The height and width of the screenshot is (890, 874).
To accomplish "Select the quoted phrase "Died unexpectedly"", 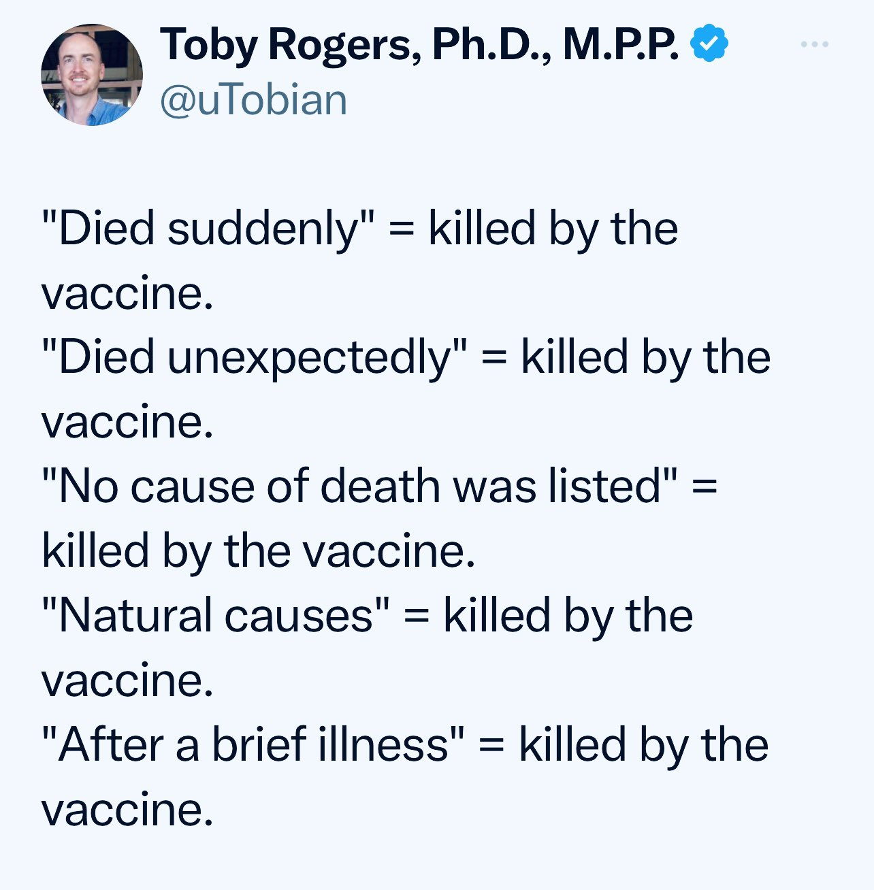I will 255,358.
